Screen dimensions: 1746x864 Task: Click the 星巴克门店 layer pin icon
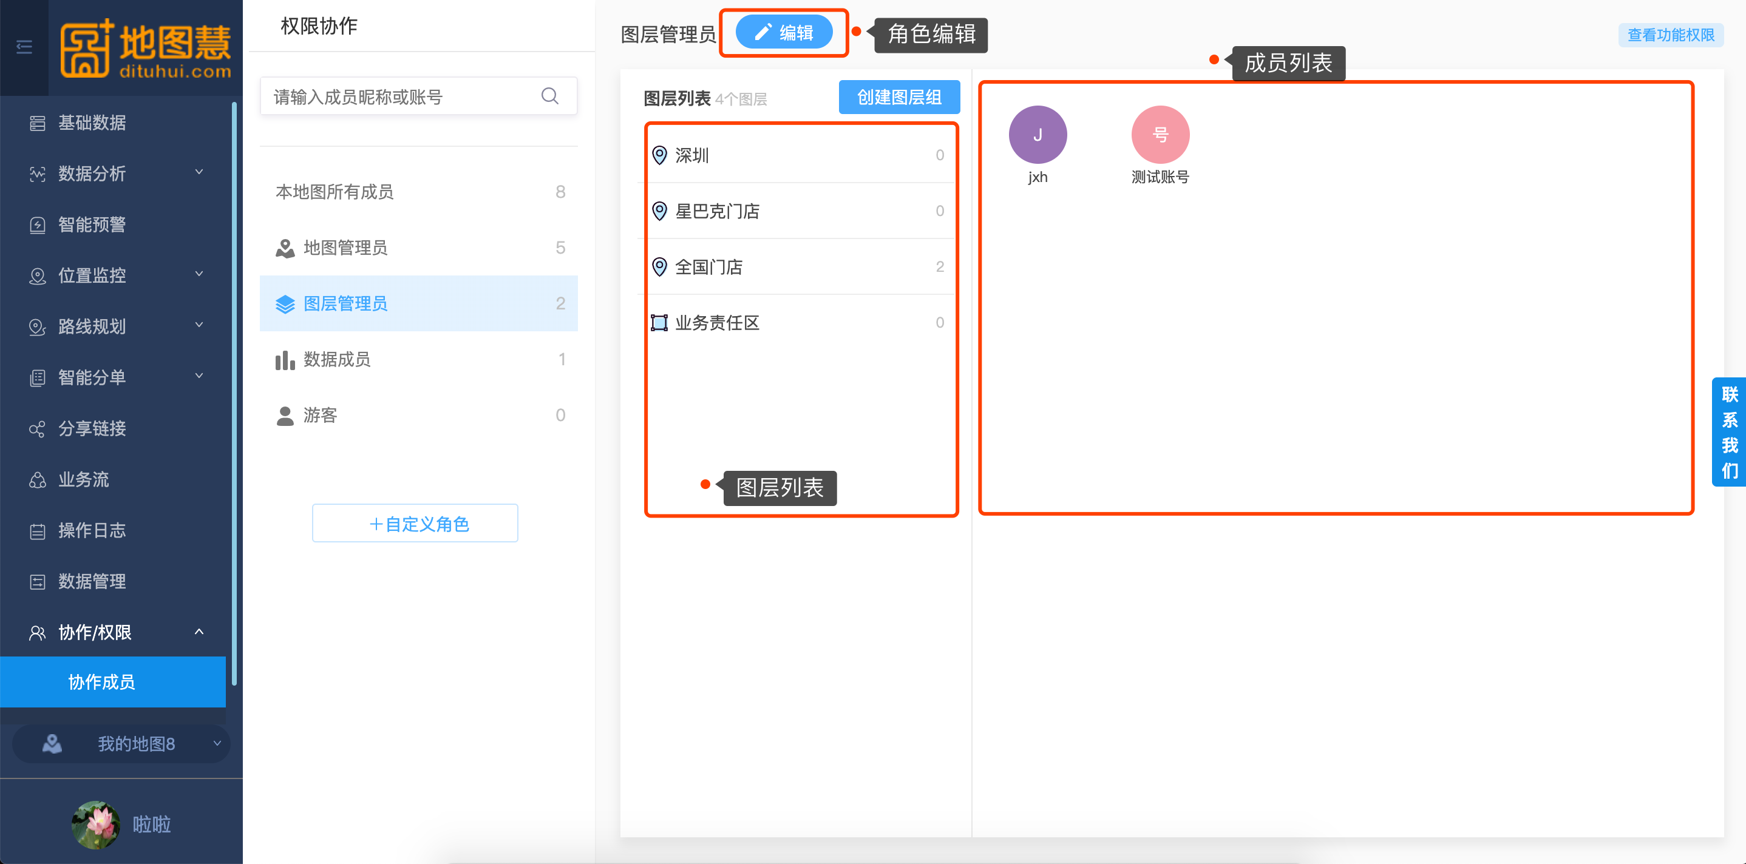[659, 211]
